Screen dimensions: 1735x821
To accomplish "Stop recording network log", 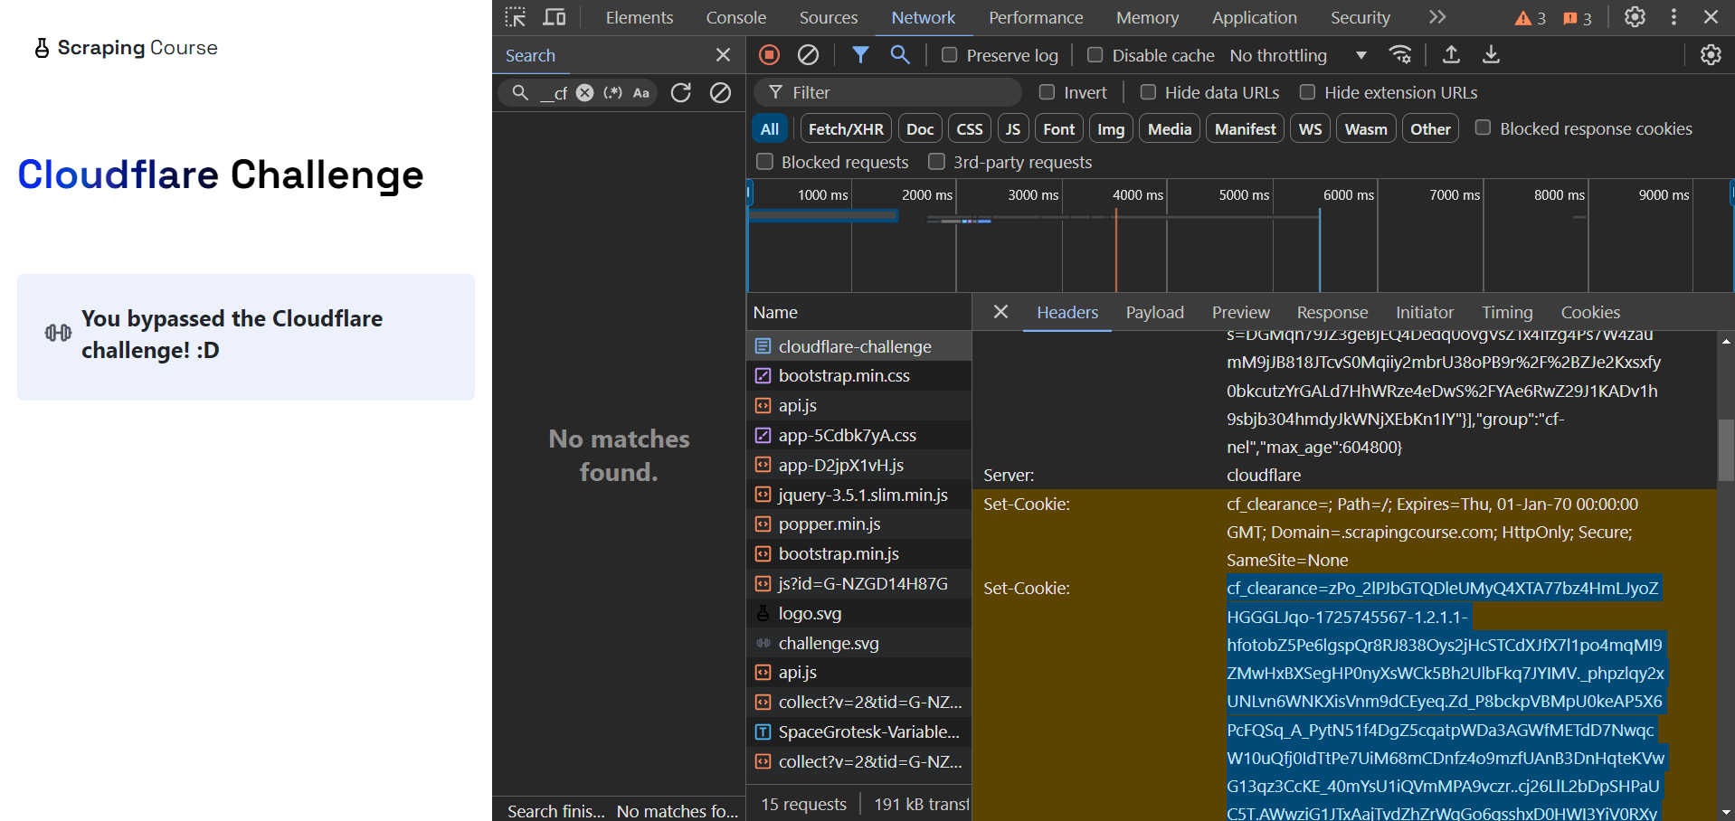I will click(769, 55).
